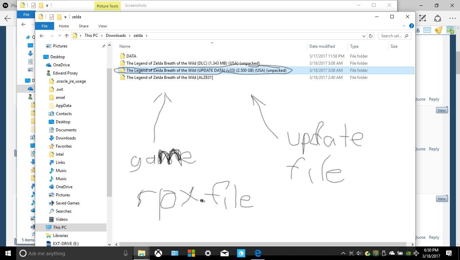Viewport: 460px width, 260px height.
Task: Open the address bar history dropdown
Action: click(x=364, y=36)
